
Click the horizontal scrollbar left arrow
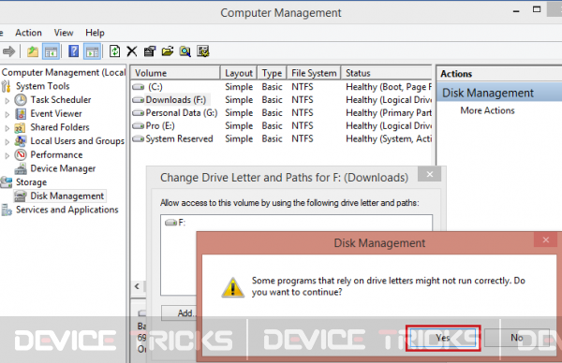tap(137, 286)
